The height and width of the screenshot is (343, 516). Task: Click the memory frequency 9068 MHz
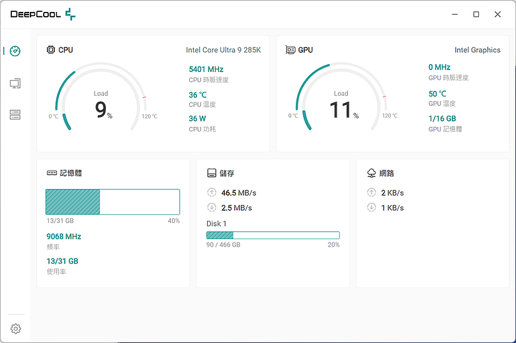pyautogui.click(x=64, y=237)
